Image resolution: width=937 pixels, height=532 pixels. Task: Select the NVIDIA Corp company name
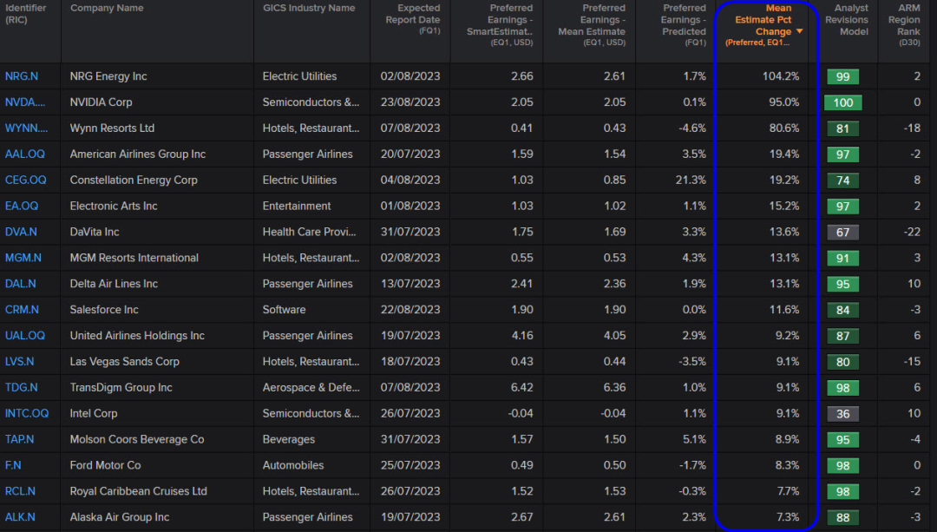(x=101, y=102)
